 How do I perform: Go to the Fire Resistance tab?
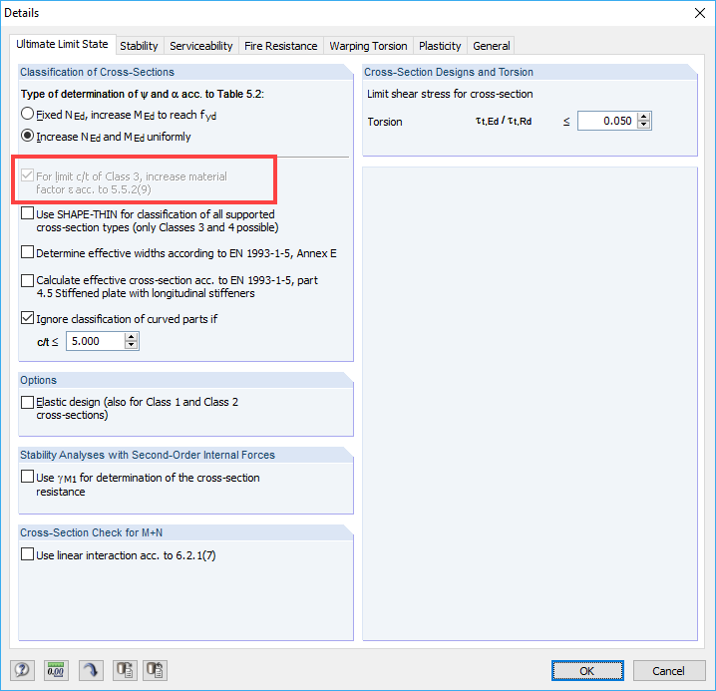[281, 46]
